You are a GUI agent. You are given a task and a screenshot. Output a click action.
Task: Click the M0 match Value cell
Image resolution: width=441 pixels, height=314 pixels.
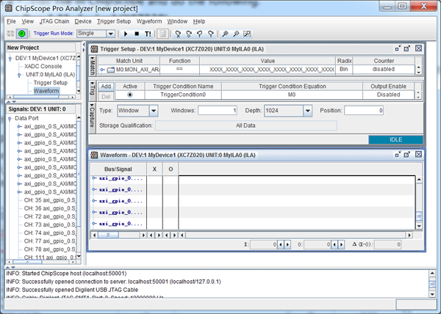coord(268,70)
